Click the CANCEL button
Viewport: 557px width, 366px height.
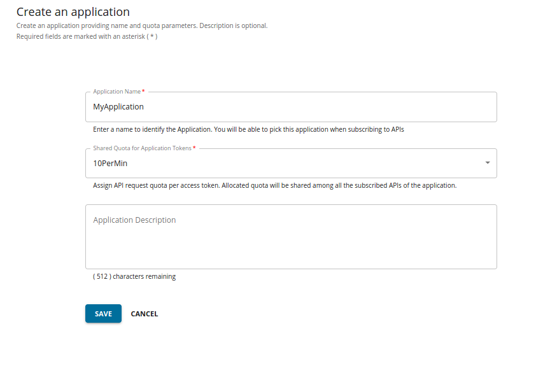[x=145, y=314]
